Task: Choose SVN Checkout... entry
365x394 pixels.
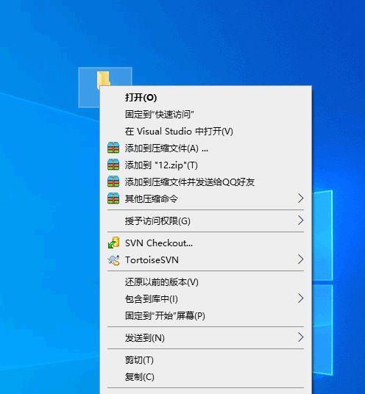Action: (205, 243)
